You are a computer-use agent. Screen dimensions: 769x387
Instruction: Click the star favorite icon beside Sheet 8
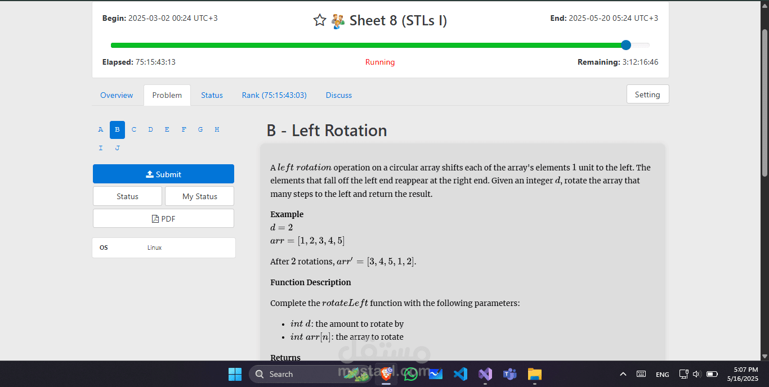319,20
